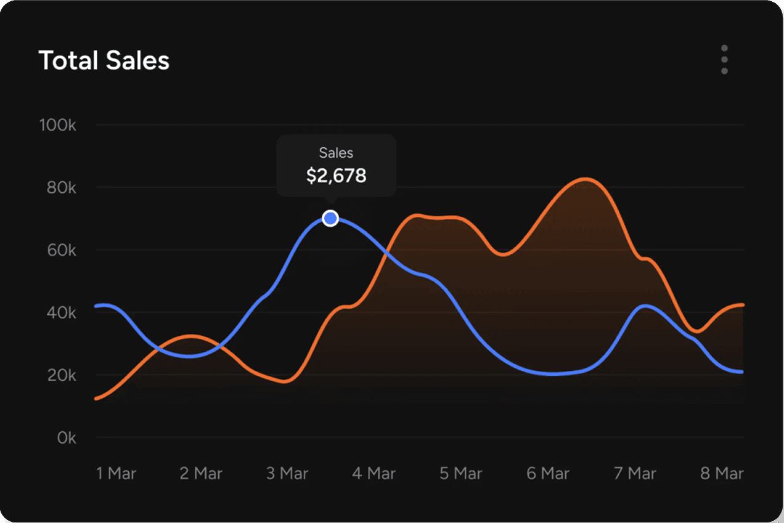Choose the 6 Mar axis label
784x523 pixels.
tap(547, 473)
